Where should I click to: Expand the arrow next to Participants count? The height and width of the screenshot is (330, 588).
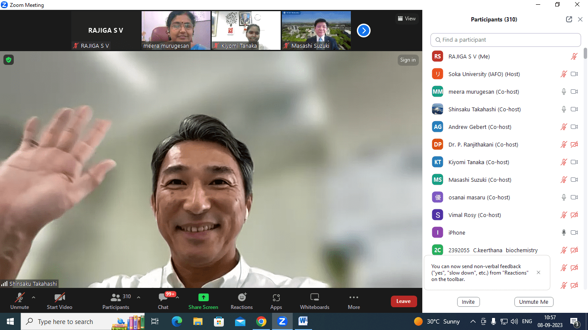139,297
